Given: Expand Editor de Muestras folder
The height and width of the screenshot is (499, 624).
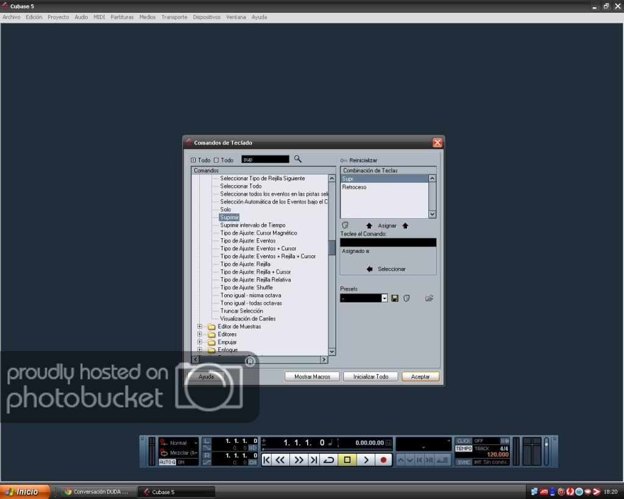Looking at the screenshot, I should (200, 327).
